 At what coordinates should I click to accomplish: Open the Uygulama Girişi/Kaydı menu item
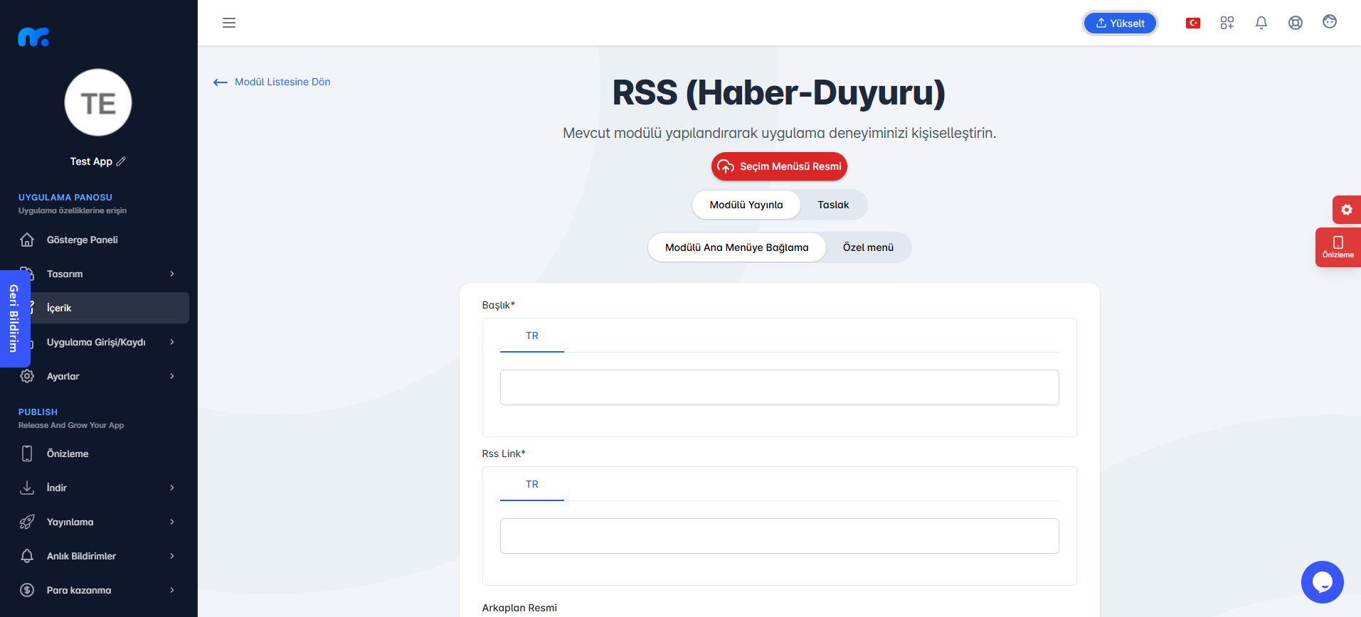click(x=98, y=342)
